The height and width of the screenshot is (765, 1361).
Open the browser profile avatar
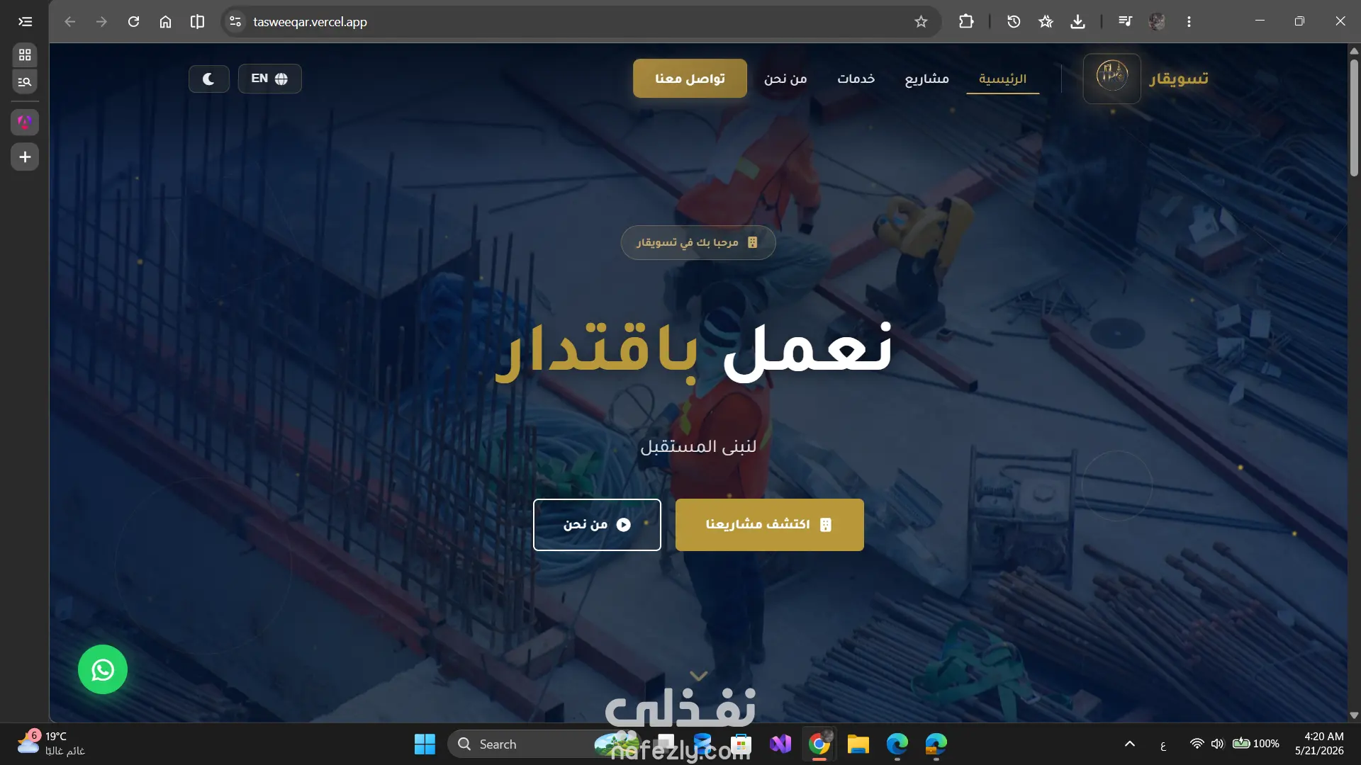tap(1157, 21)
